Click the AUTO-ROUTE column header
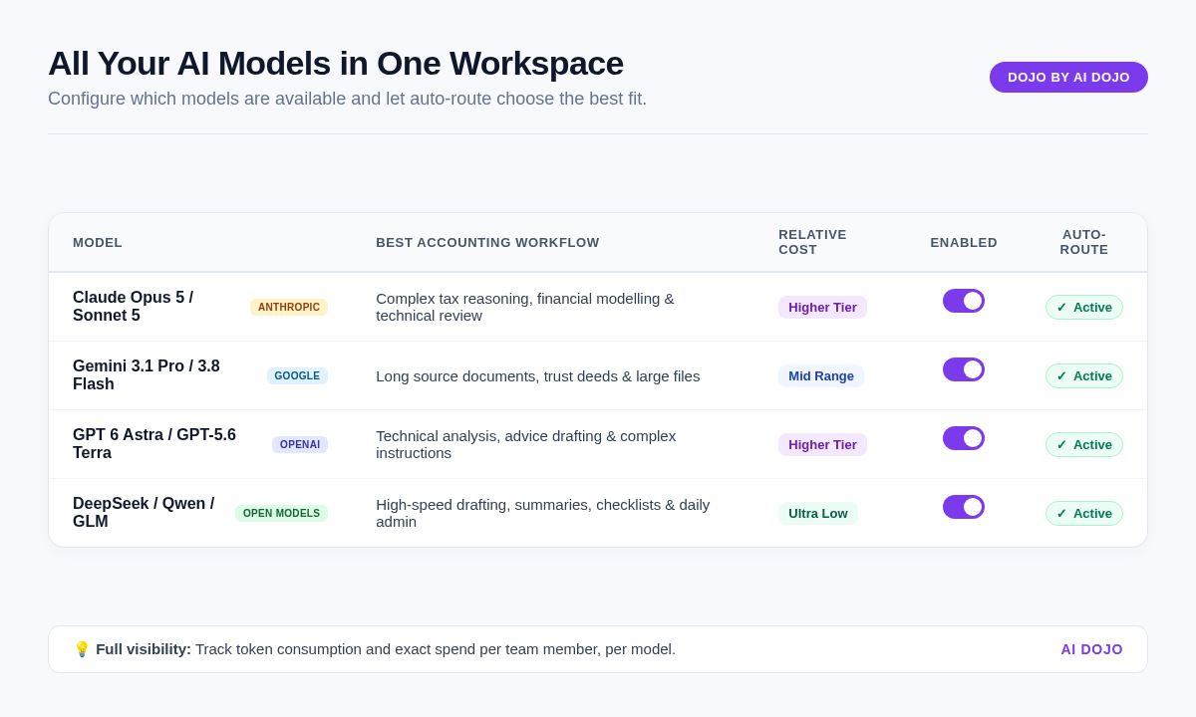This screenshot has width=1196, height=717. [1084, 242]
